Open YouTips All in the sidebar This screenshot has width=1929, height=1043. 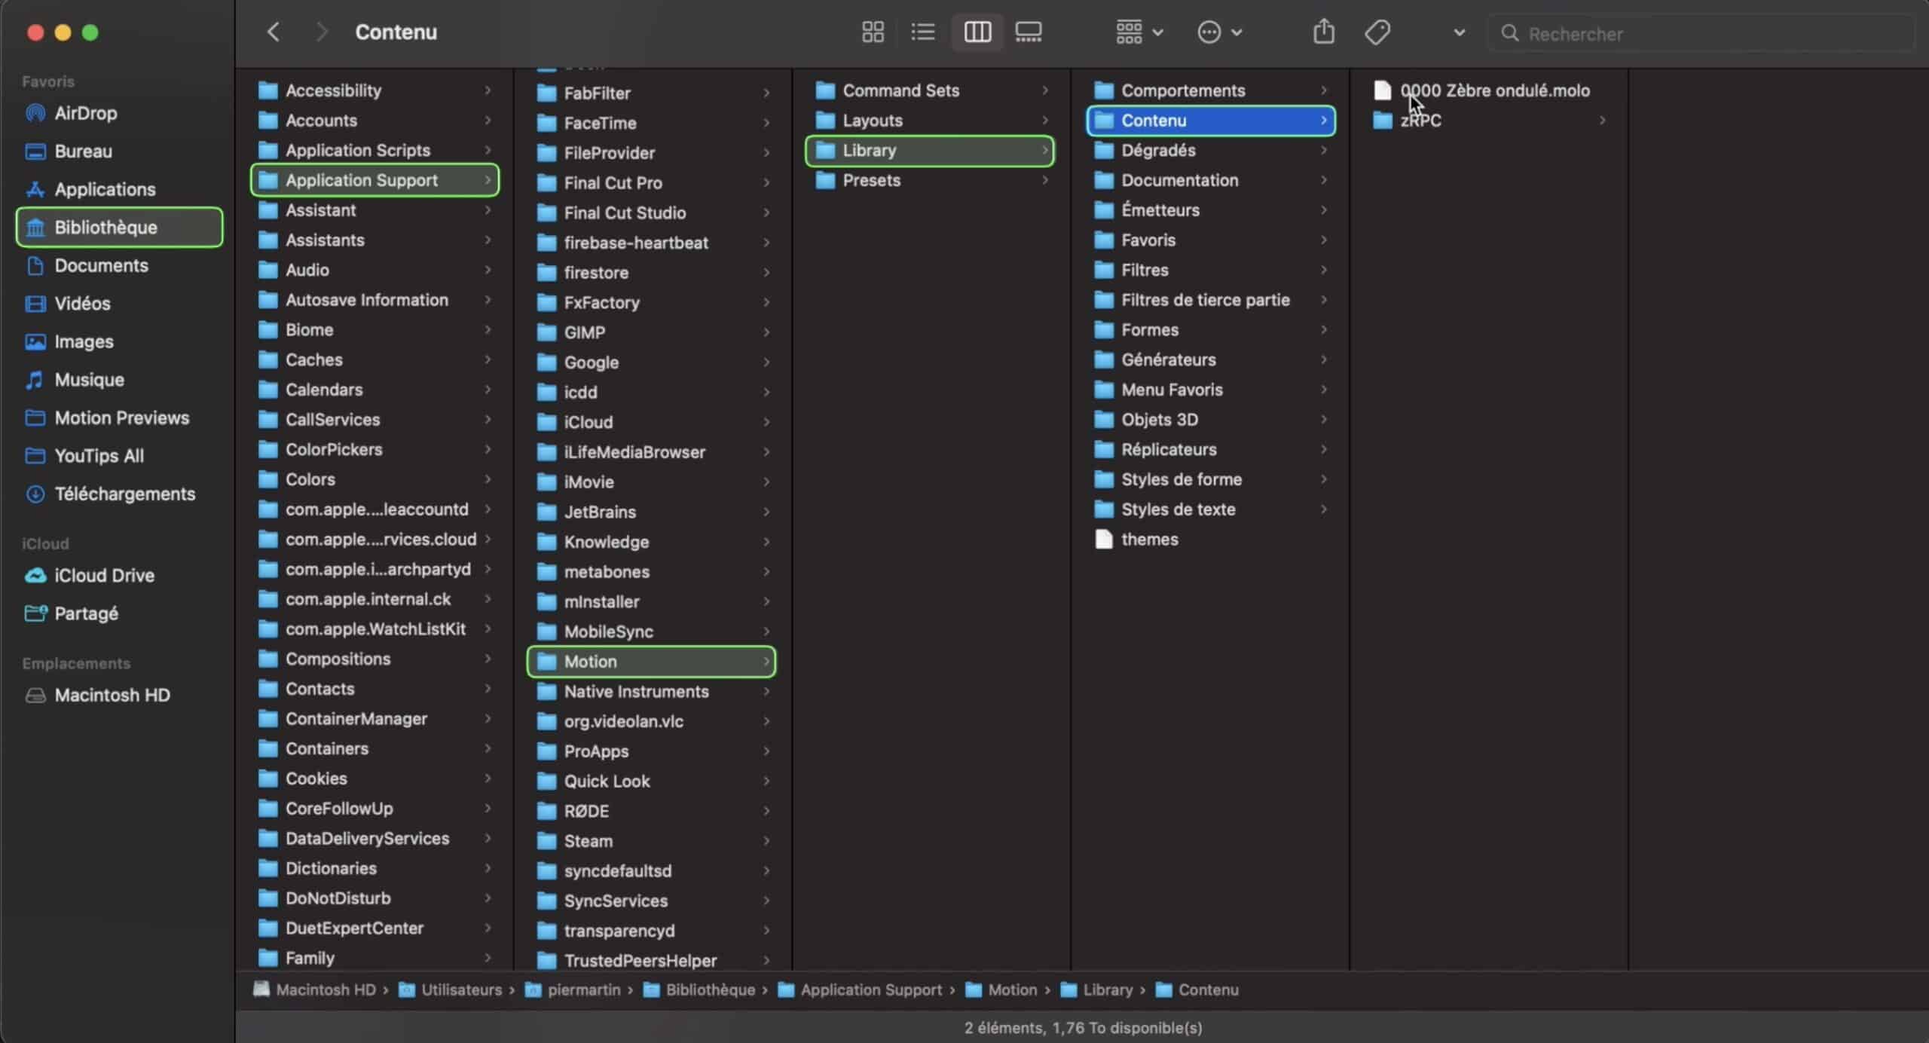pyautogui.click(x=119, y=455)
